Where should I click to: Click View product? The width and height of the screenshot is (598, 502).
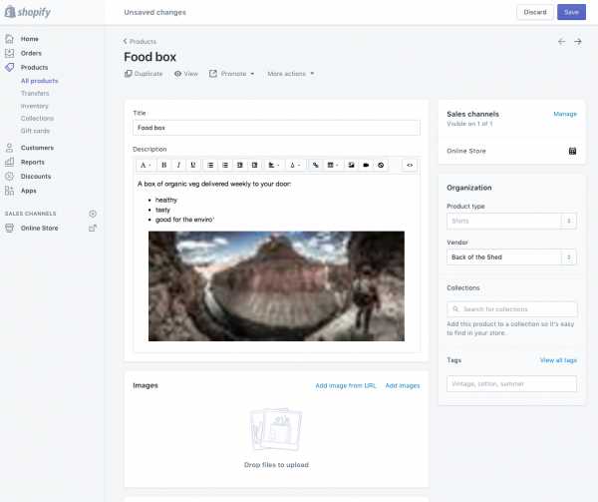coord(186,74)
